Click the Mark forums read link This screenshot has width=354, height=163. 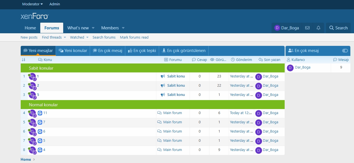pos(134,37)
